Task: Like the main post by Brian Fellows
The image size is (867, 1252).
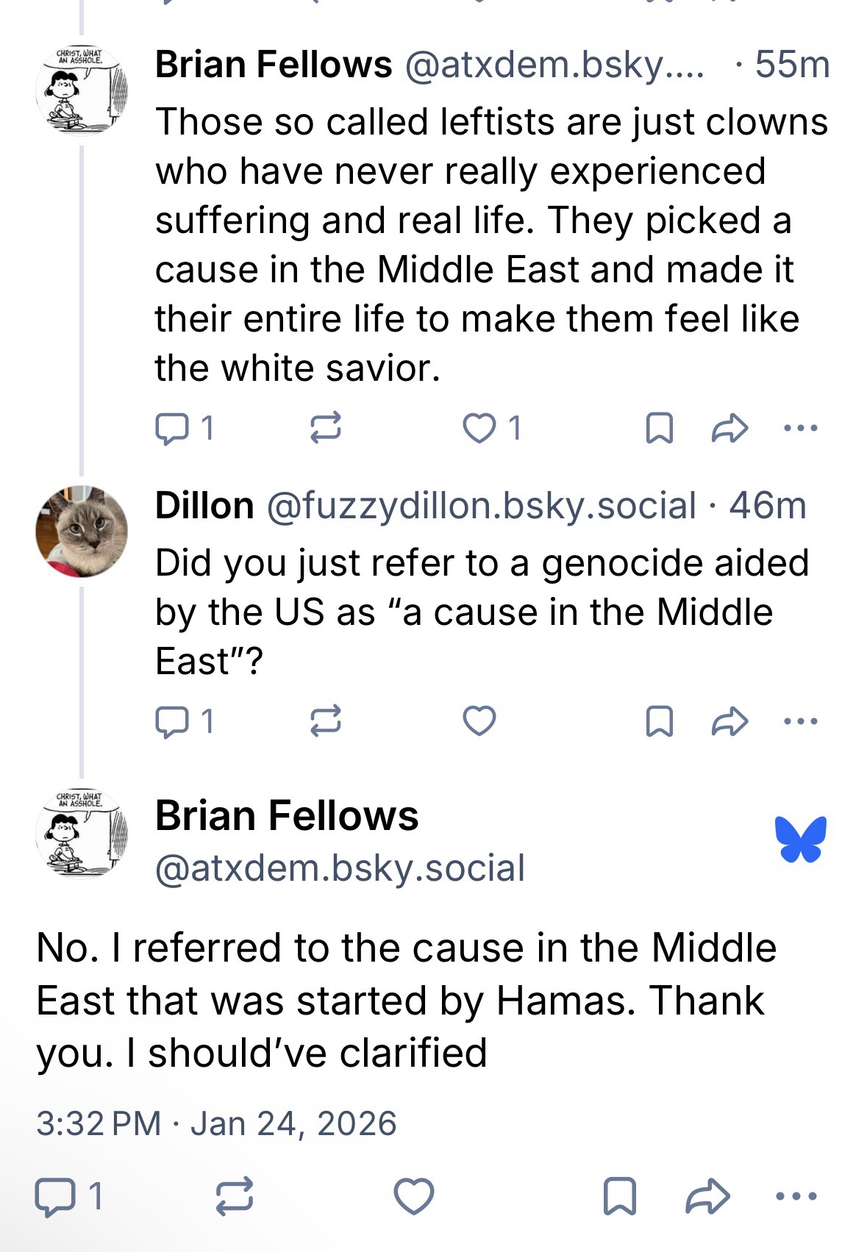Action: pos(414,1196)
